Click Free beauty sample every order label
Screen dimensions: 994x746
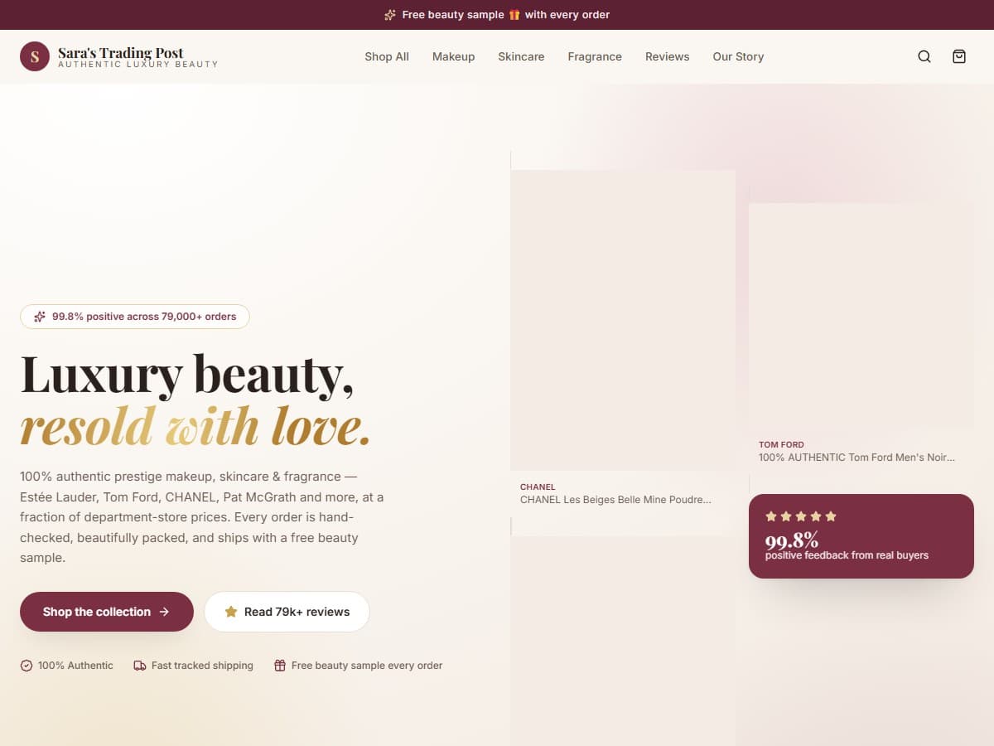pos(367,666)
